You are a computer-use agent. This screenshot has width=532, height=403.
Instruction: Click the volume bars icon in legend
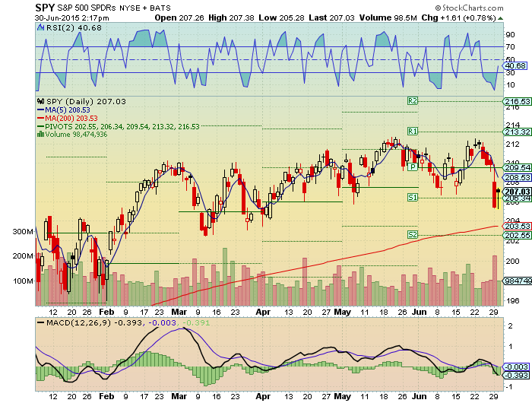click(40, 134)
